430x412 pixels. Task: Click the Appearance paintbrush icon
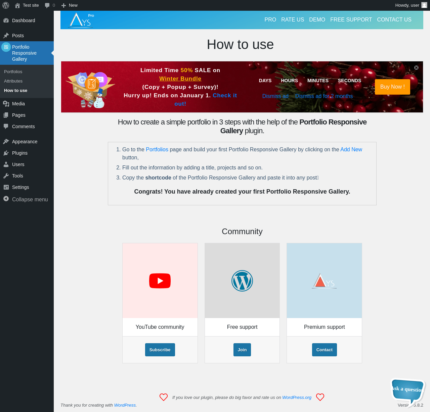[x=6, y=142]
